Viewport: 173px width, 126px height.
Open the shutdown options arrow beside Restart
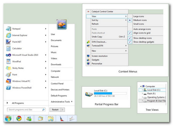(63, 110)
